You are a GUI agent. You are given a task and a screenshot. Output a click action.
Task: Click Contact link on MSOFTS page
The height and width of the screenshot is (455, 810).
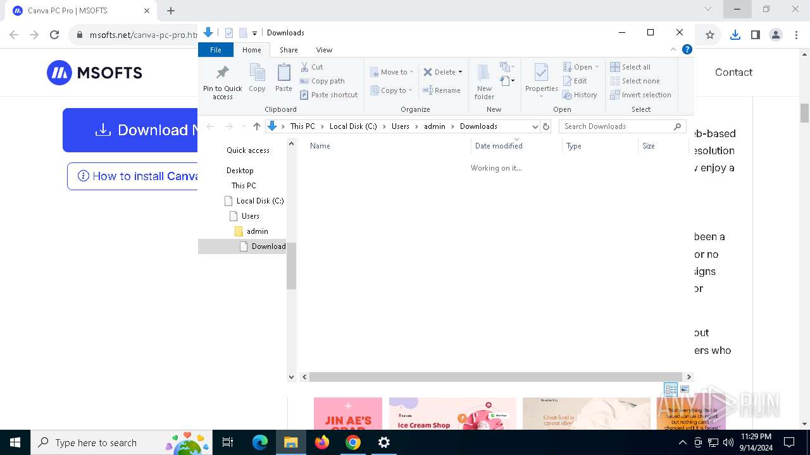click(733, 72)
